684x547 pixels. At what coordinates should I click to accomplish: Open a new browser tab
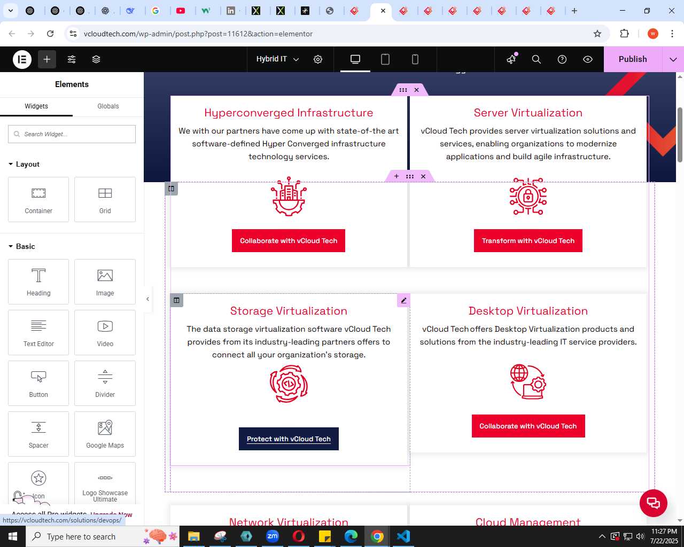(x=574, y=11)
